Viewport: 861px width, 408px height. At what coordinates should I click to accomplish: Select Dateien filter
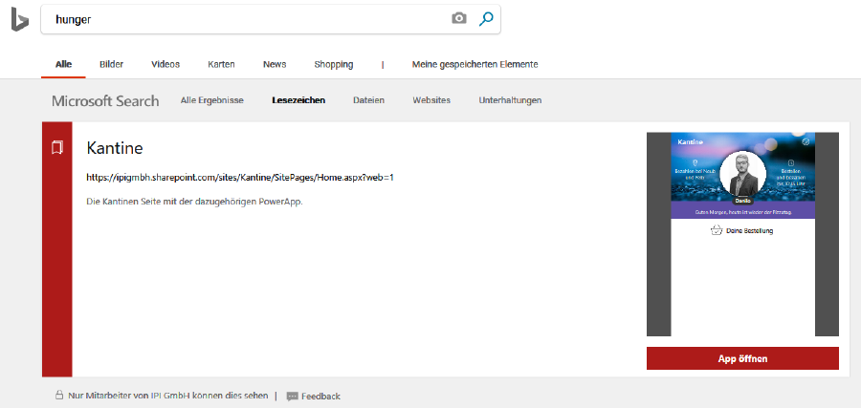click(368, 100)
